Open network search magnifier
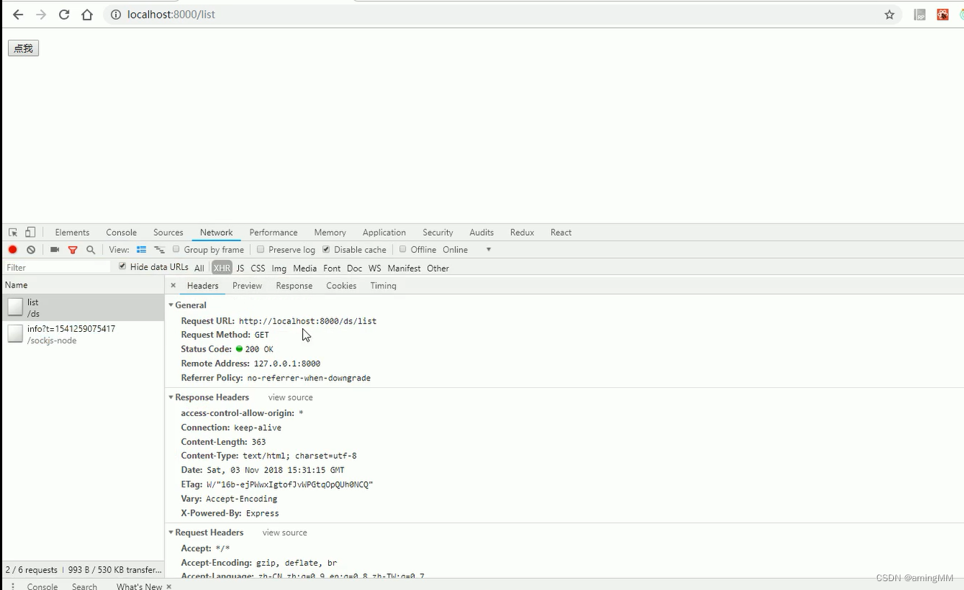 pos(91,250)
